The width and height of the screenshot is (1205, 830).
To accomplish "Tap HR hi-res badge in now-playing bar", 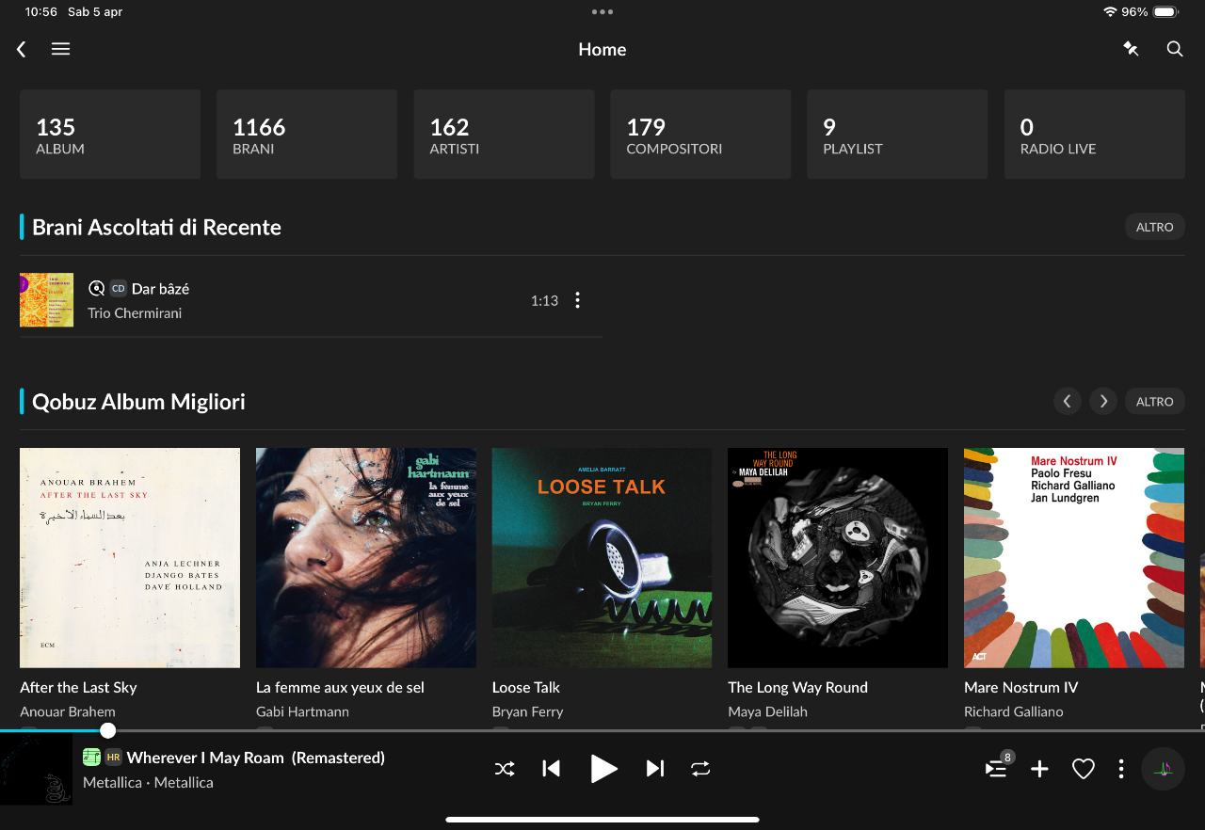I will (113, 757).
